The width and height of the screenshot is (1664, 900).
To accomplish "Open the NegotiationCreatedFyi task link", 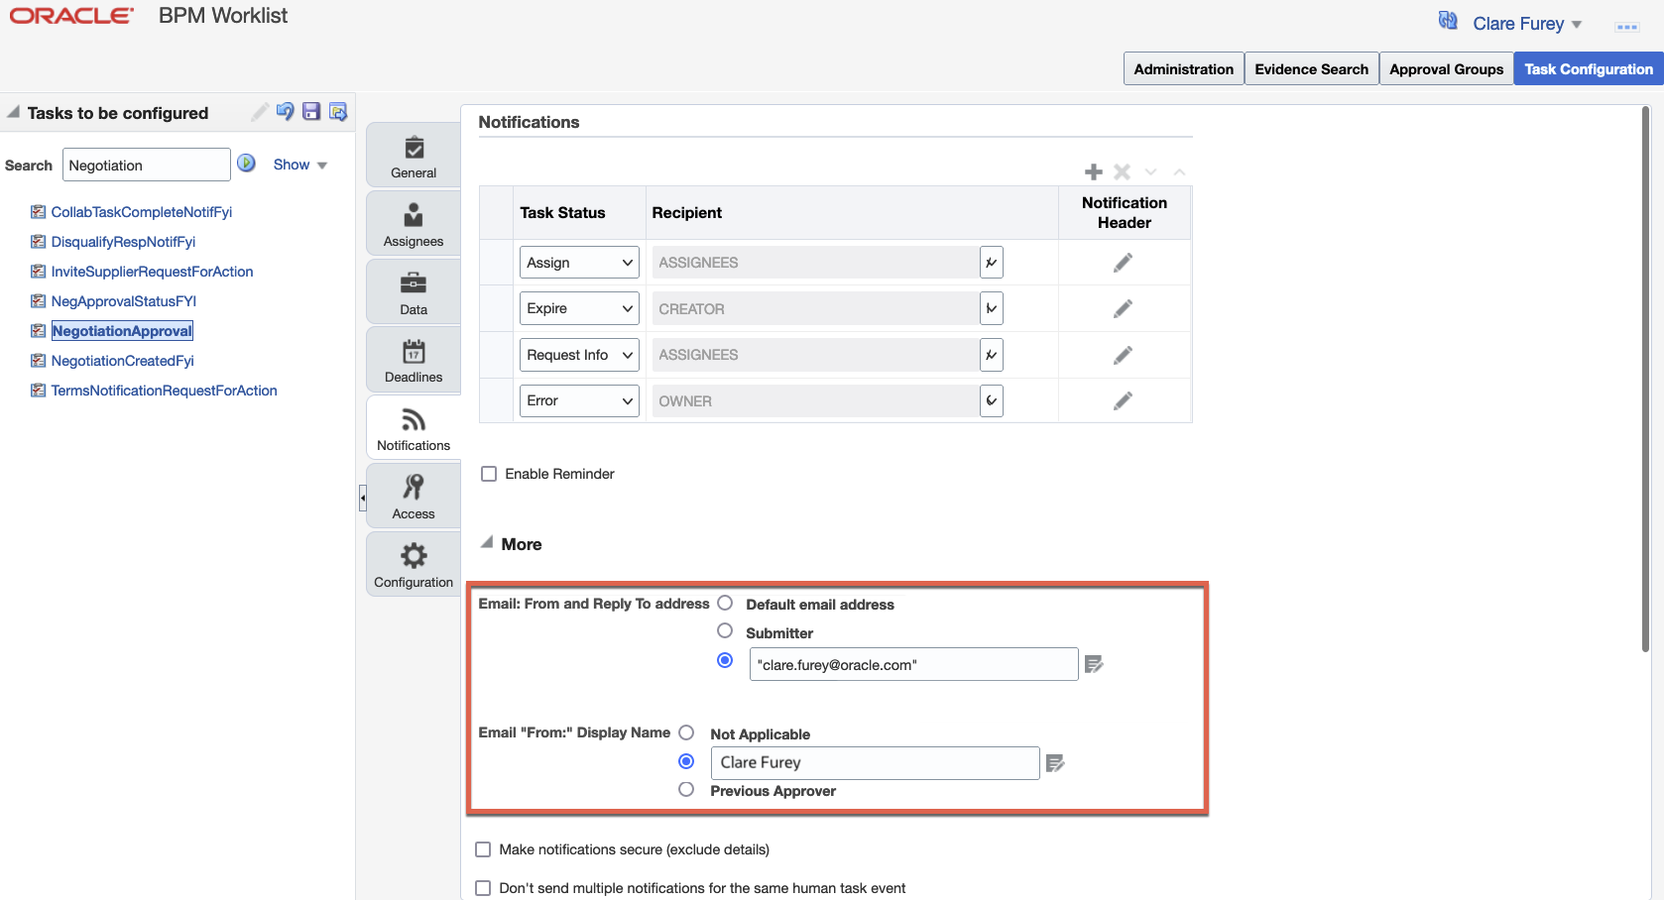I will pos(122,361).
